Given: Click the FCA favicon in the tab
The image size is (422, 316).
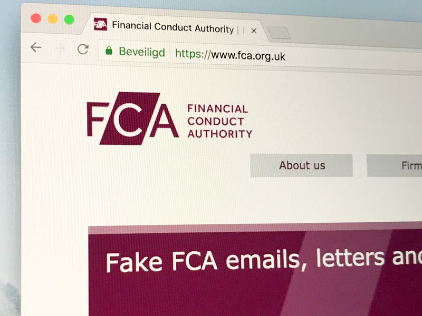Looking at the screenshot, I should 100,24.
